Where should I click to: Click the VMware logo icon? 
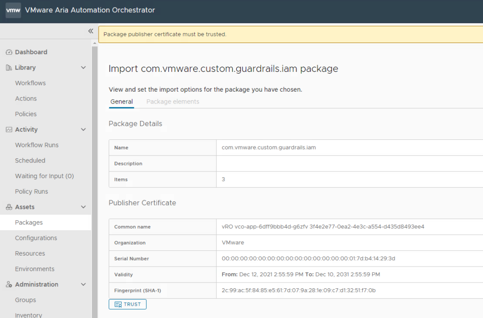(x=13, y=10)
